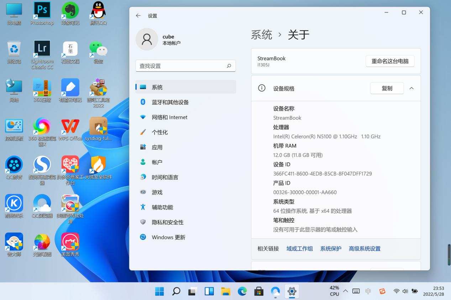Open 图吧工具箱2022 desktop icon

click(x=98, y=93)
